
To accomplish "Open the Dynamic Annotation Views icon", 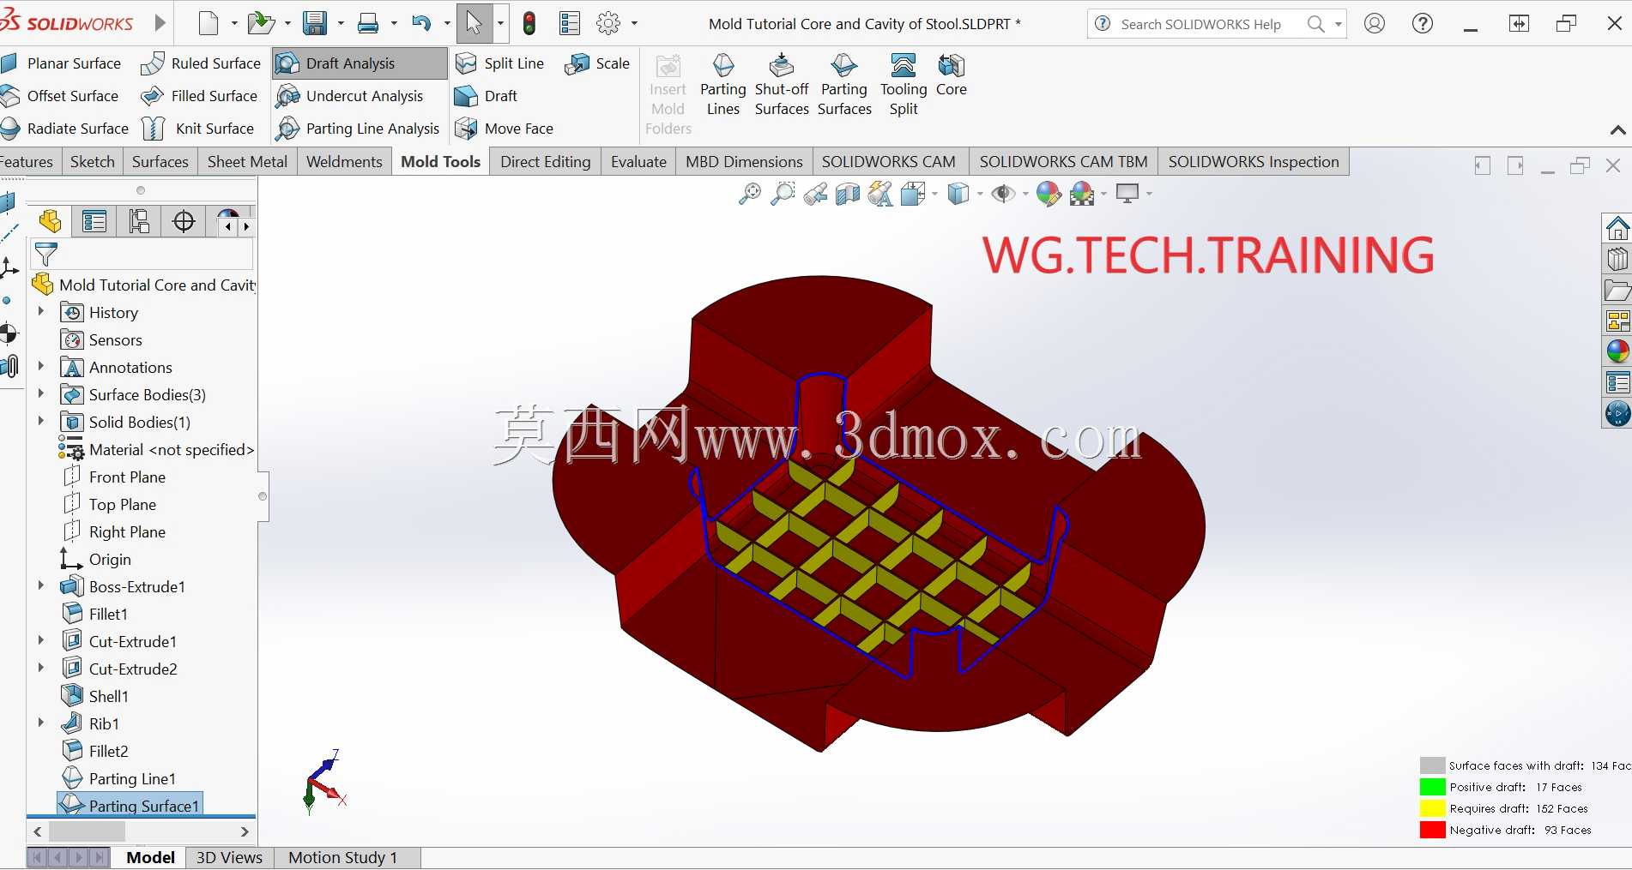I will pyautogui.click(x=880, y=194).
